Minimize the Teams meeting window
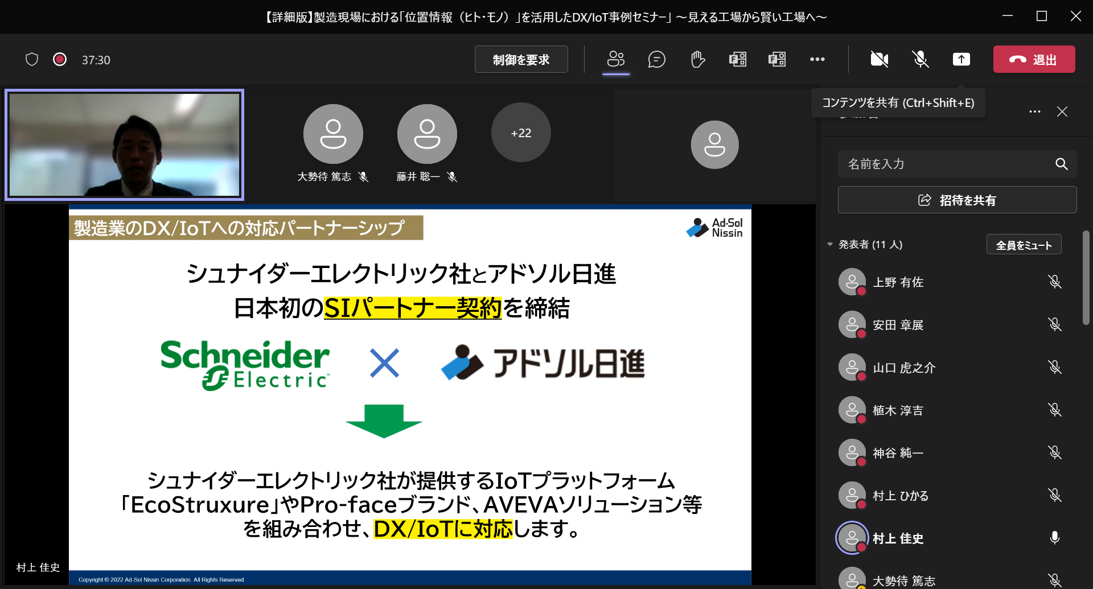The height and width of the screenshot is (589, 1093). pyautogui.click(x=1008, y=16)
